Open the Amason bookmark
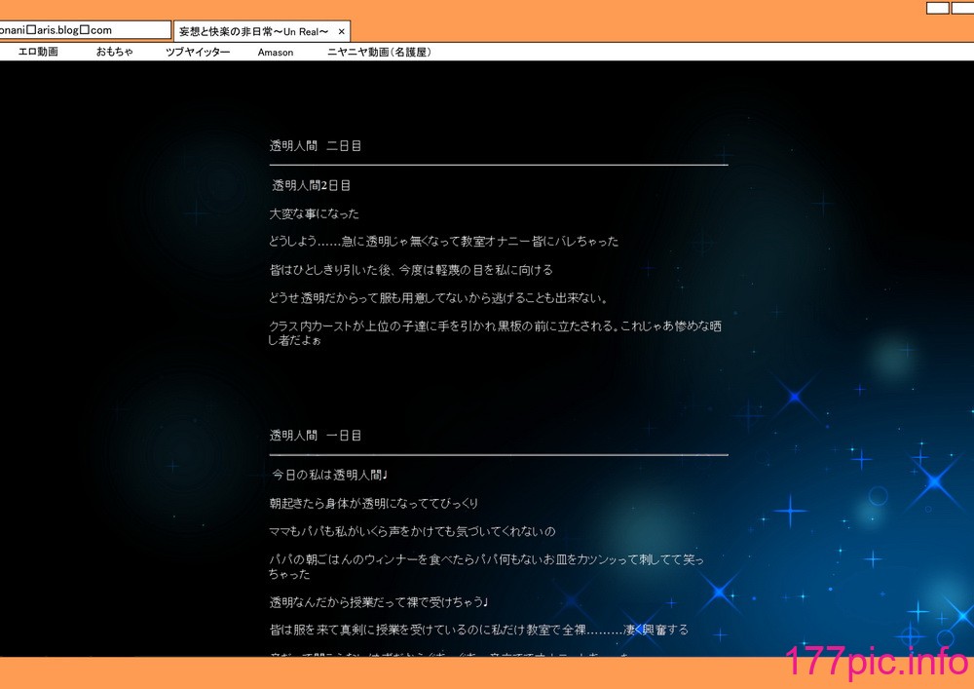 [x=276, y=53]
